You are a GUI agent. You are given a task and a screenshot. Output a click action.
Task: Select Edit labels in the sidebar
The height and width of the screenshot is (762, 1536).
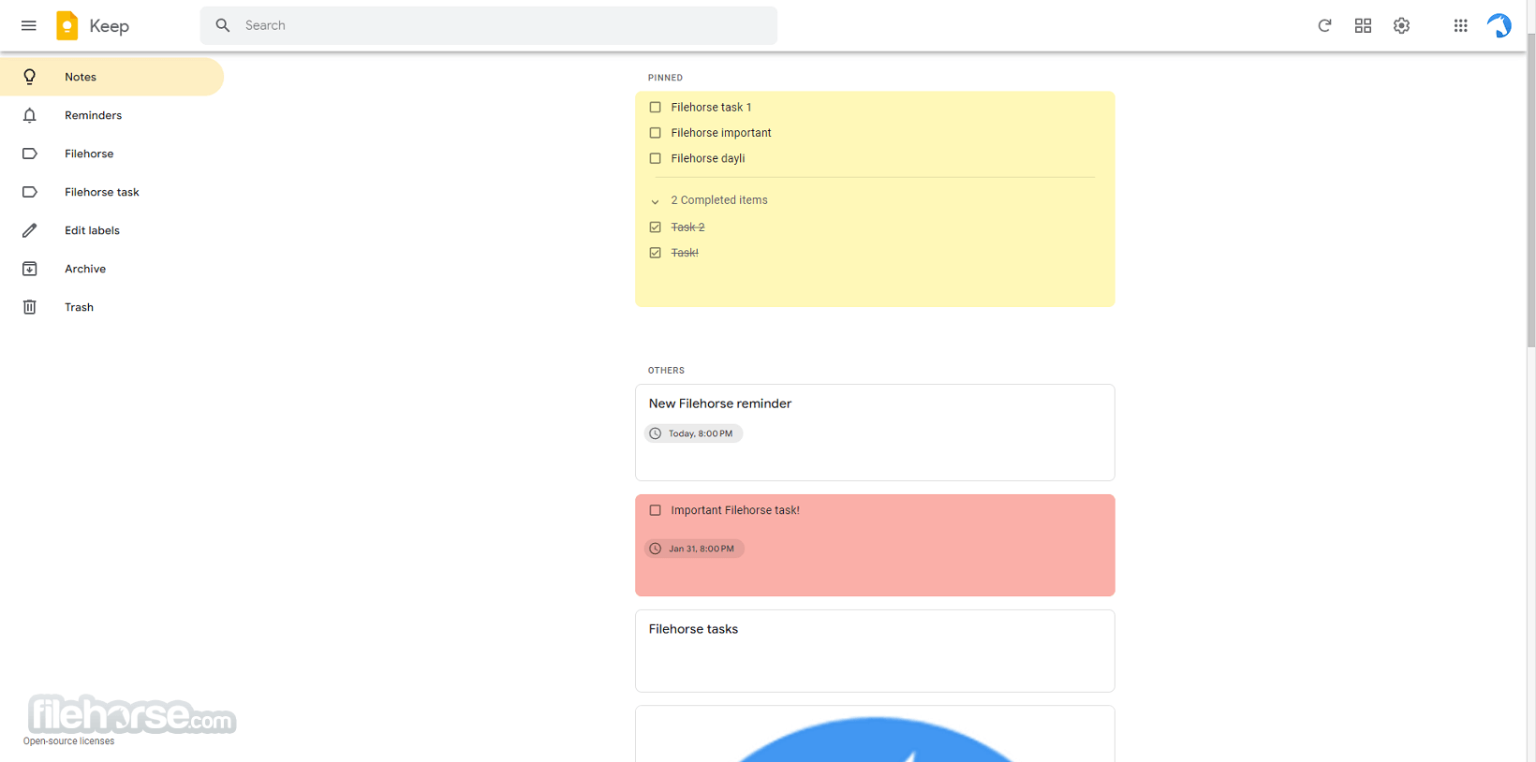coord(111,230)
